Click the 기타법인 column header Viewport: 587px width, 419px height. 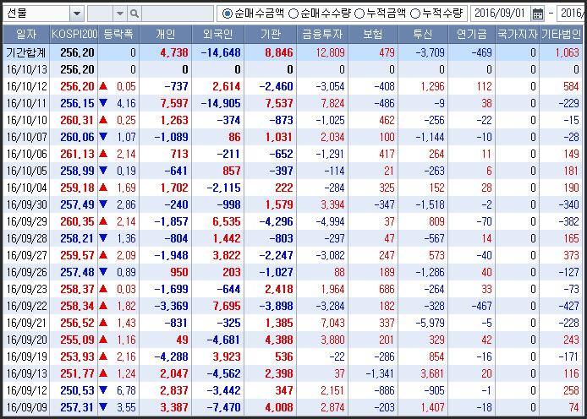(561, 35)
